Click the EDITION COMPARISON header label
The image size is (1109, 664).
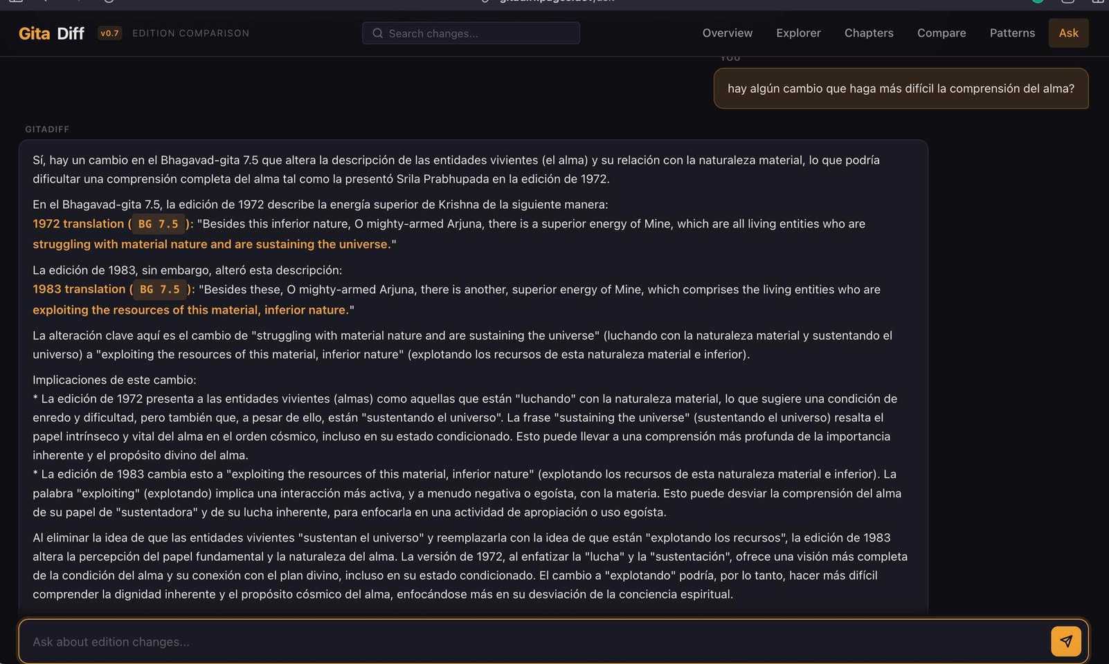click(190, 33)
